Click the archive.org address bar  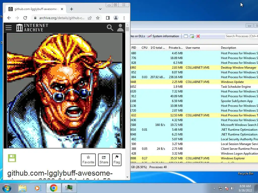62,18
